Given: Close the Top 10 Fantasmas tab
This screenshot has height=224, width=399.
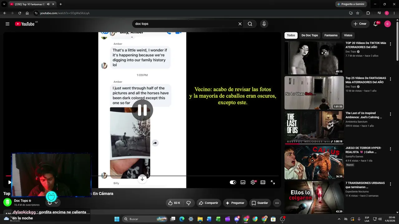Looking at the screenshot, I should [53, 4].
